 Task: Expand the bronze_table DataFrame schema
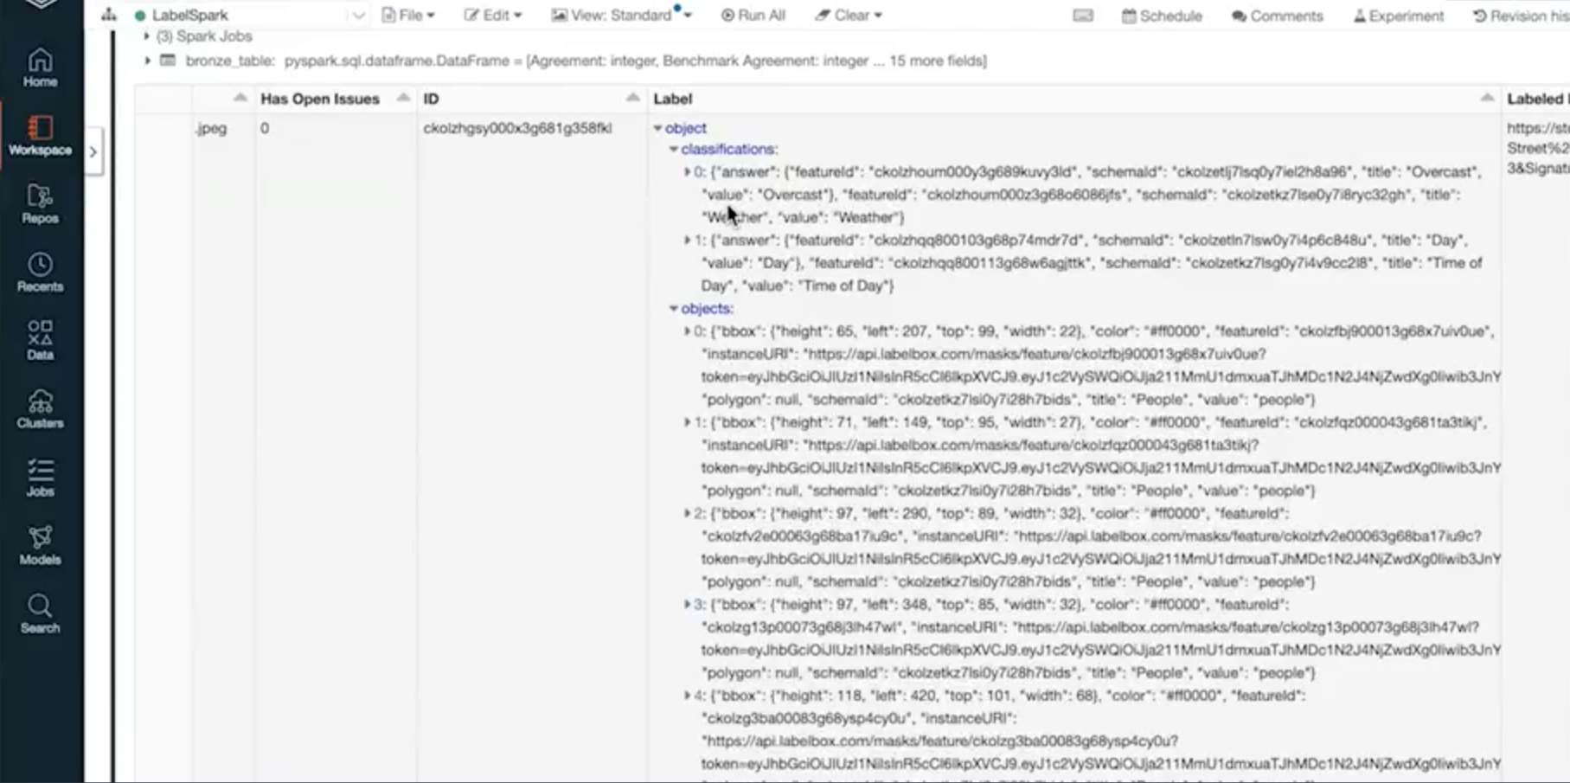click(x=147, y=61)
